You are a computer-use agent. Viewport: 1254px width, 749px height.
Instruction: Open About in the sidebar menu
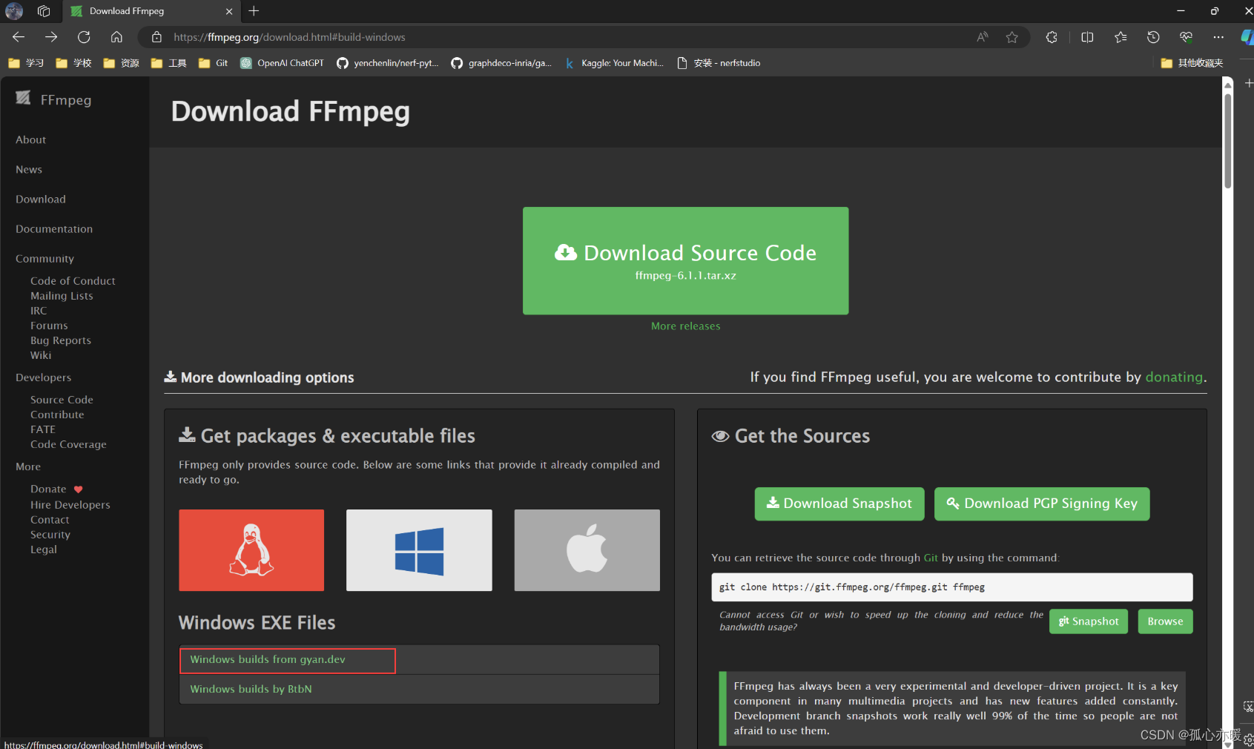click(30, 139)
